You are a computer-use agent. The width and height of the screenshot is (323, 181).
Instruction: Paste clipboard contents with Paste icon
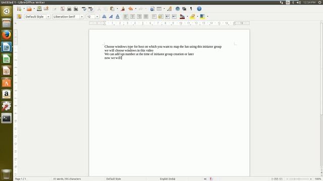[x=112, y=9]
